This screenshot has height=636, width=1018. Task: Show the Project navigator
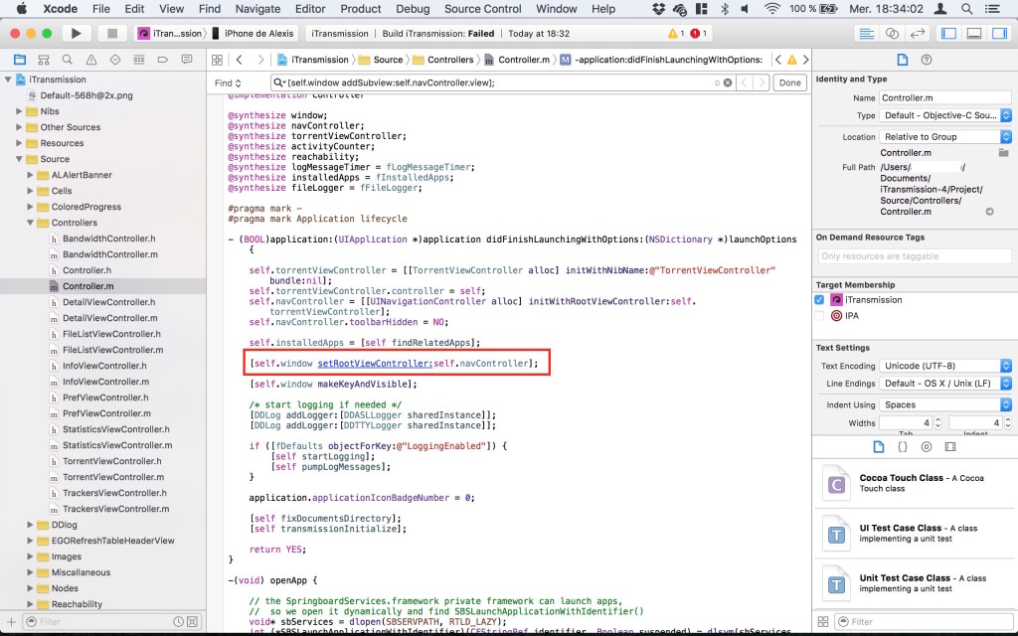[20, 60]
